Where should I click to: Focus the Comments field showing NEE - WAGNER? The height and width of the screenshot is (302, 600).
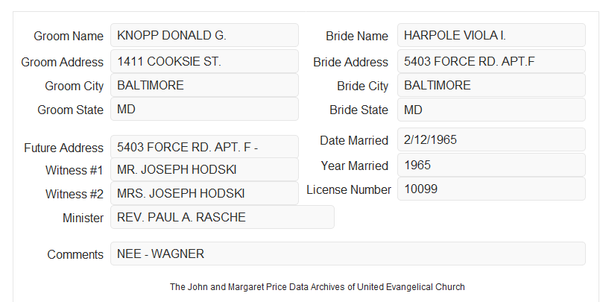348,254
